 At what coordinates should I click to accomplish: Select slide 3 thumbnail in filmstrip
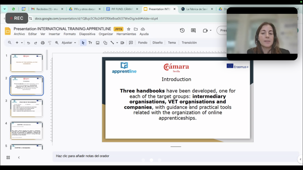tap(27, 108)
